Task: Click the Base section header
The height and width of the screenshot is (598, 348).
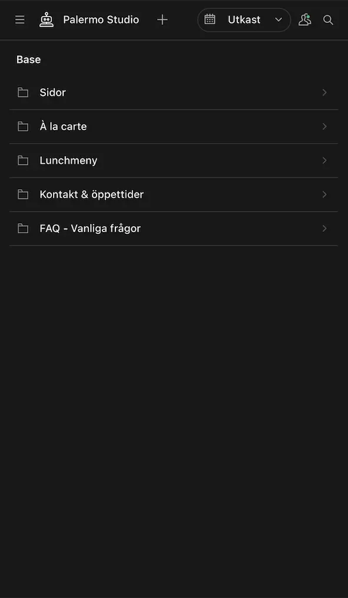Action: (x=28, y=59)
